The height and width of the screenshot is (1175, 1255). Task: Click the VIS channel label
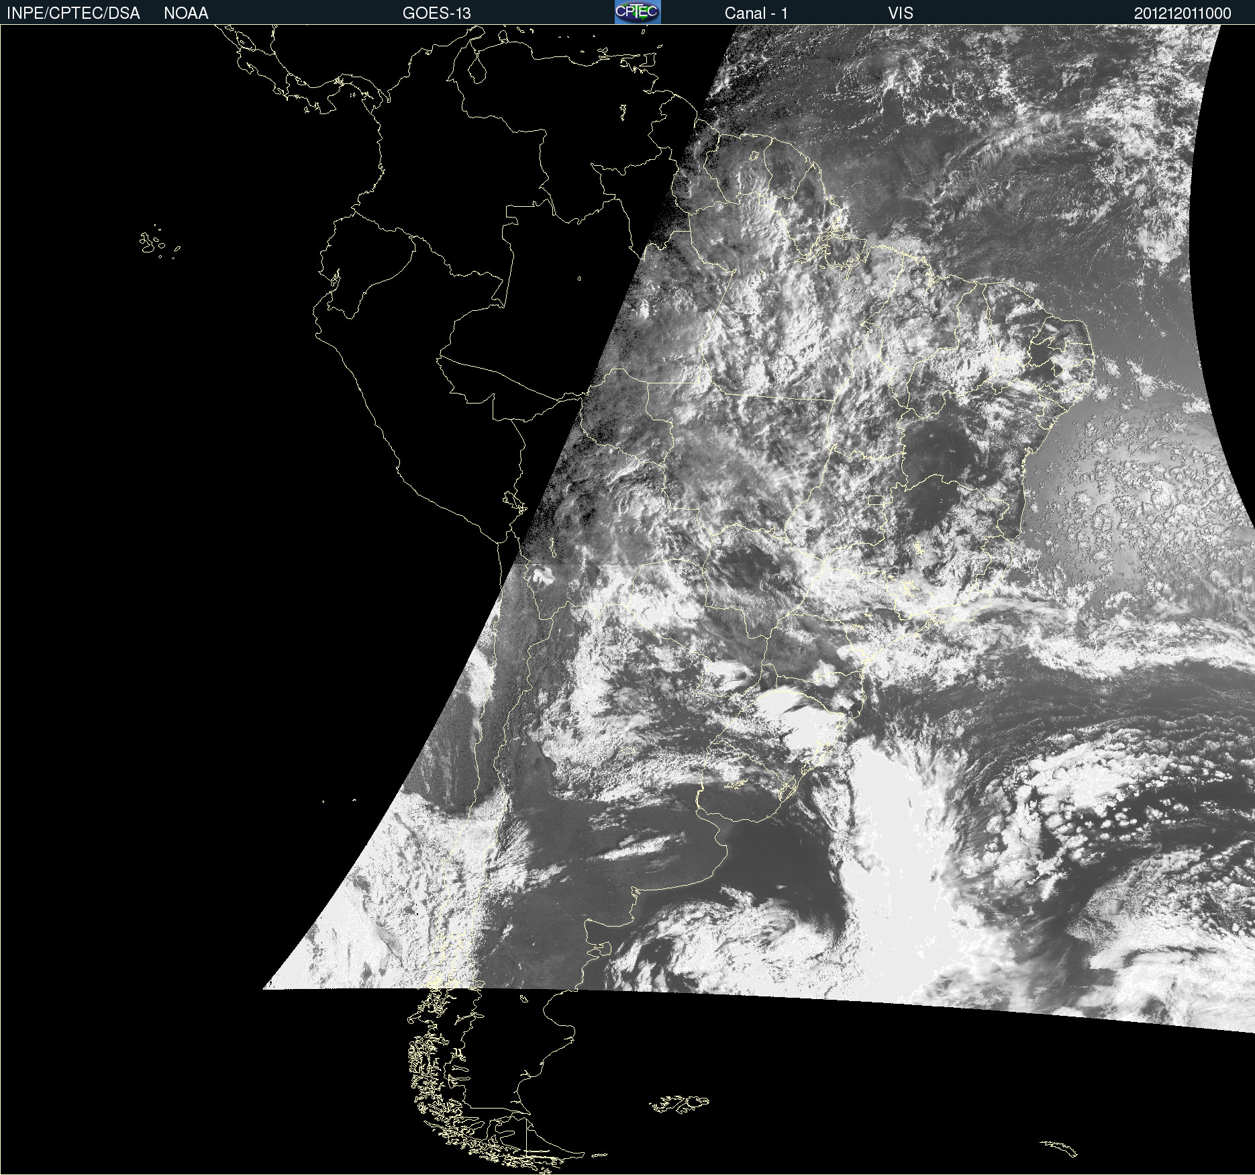901,13
